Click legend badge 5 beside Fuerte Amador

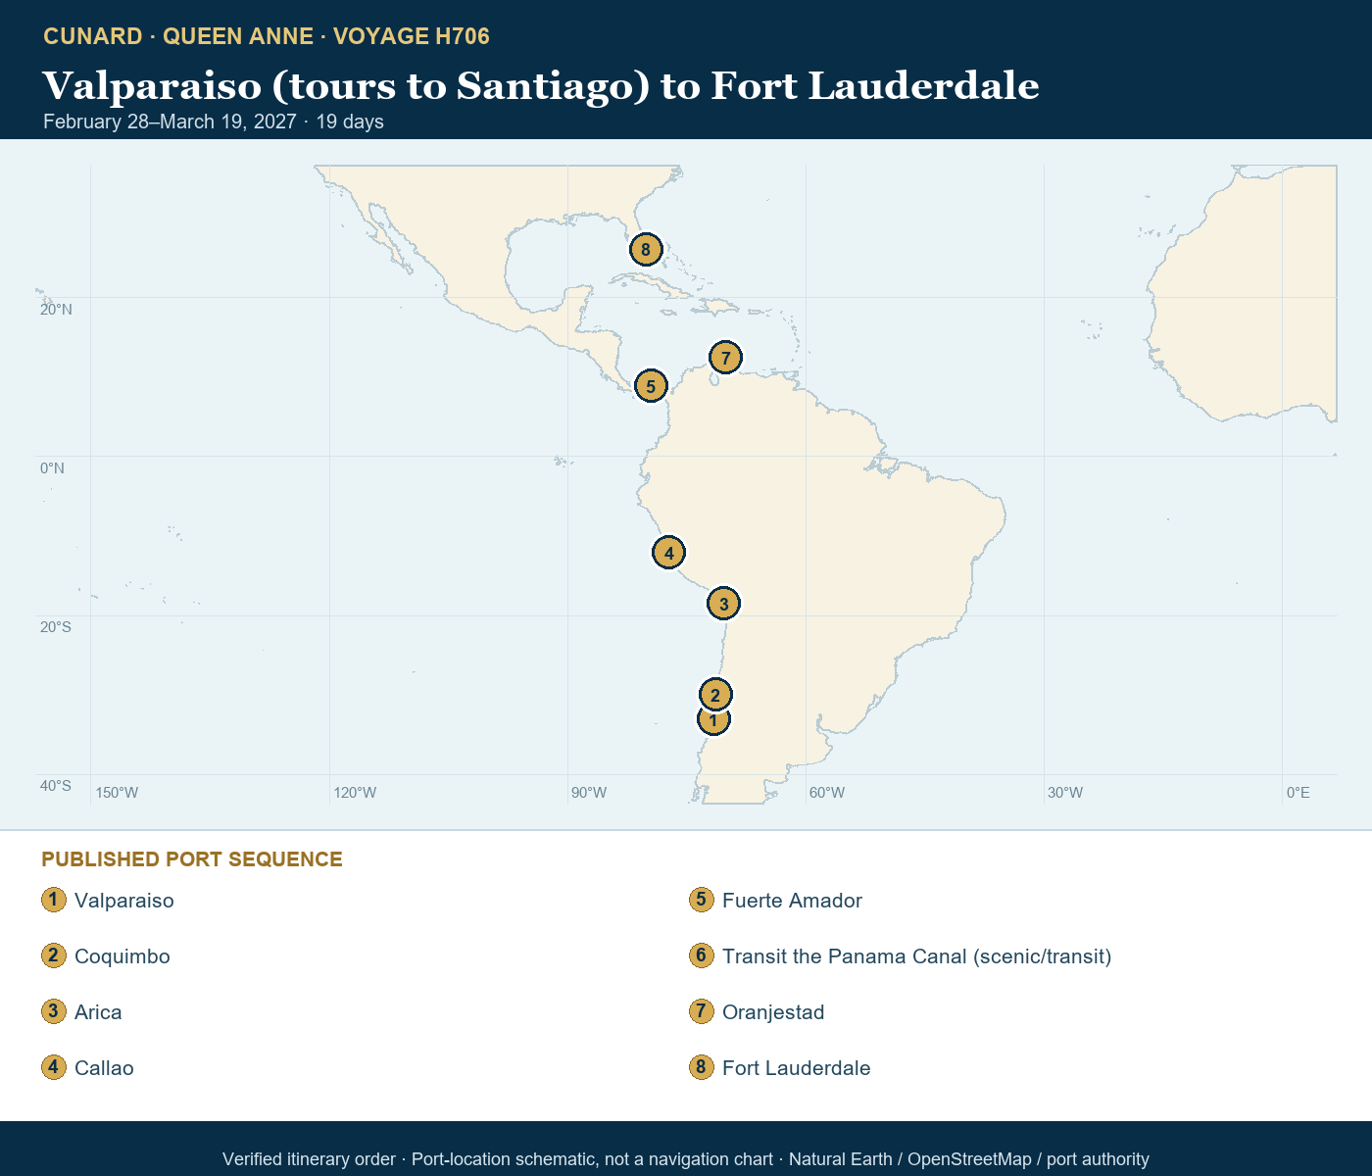coord(702,900)
